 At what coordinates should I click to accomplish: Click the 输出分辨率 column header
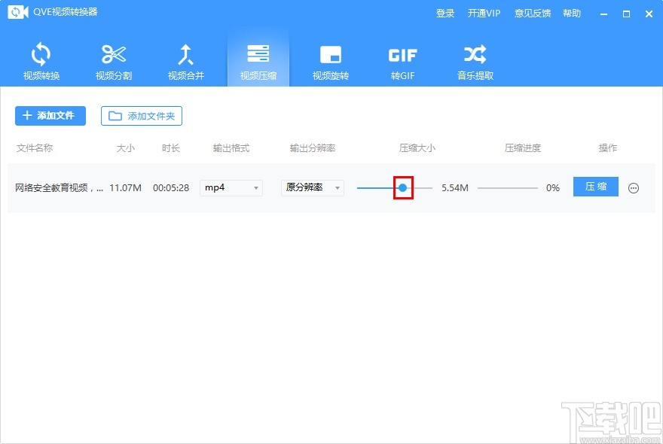[x=313, y=147]
